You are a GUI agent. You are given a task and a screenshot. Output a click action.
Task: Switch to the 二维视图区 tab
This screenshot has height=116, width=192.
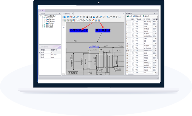click(67, 13)
